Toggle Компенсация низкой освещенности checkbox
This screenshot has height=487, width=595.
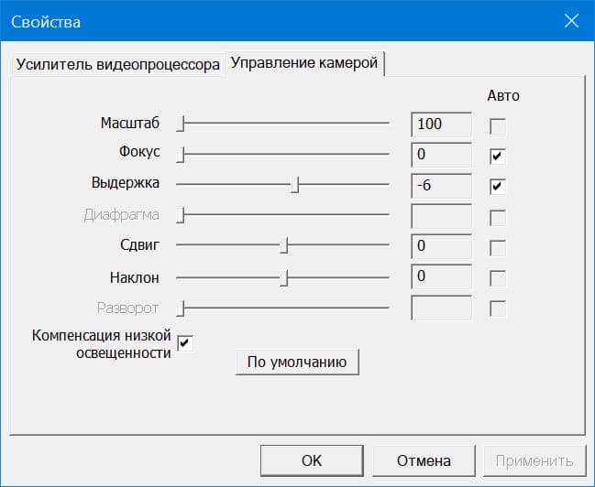(x=185, y=343)
